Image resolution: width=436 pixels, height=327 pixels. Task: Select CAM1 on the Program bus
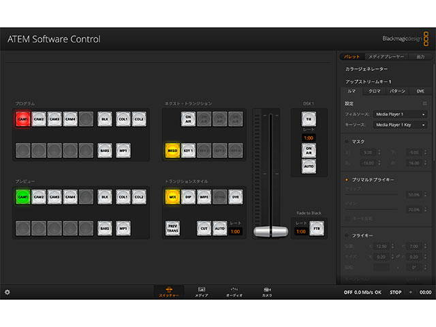point(22,119)
